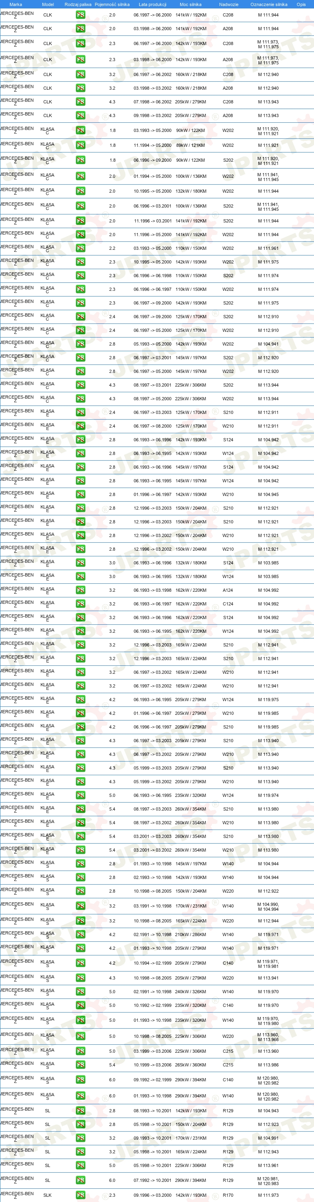Click fuel icon in 89kW / 121KM row
This screenshot has width=314, height=1202.
81,145
